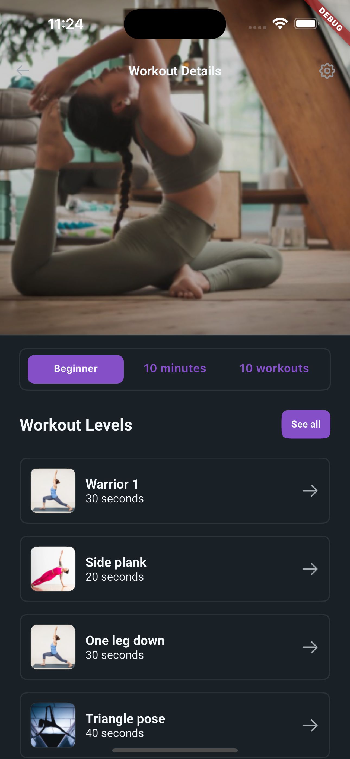This screenshot has height=759, width=350.
Task: Select the 10 minutes option
Action: tap(175, 368)
